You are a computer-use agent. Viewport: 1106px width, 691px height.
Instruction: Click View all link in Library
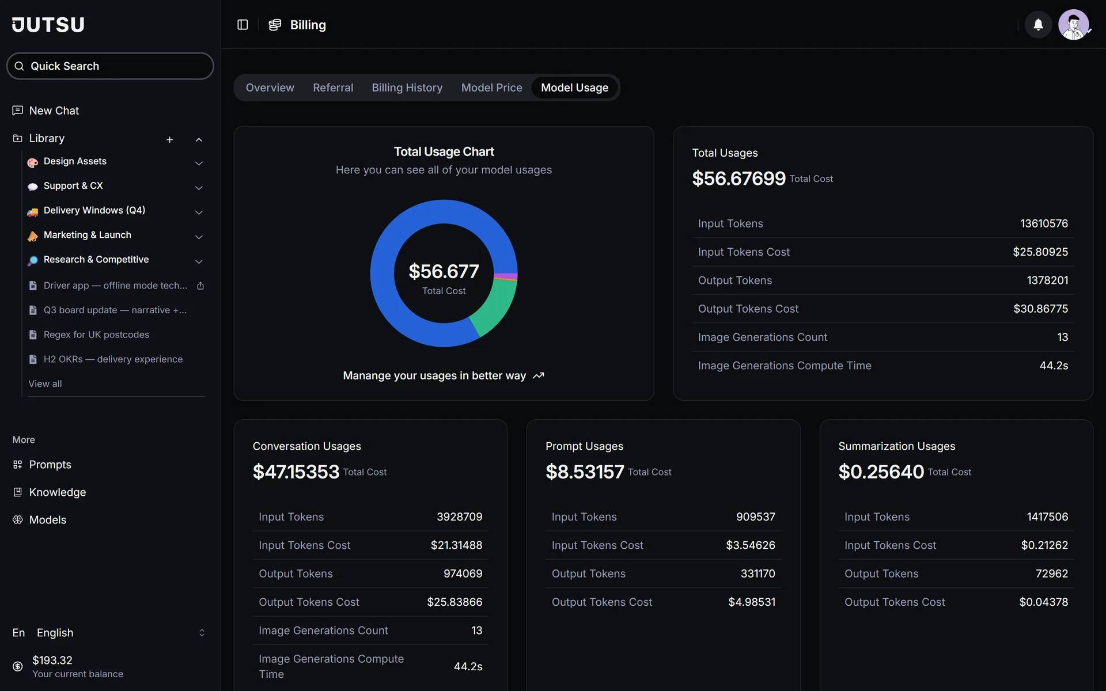pyautogui.click(x=45, y=384)
